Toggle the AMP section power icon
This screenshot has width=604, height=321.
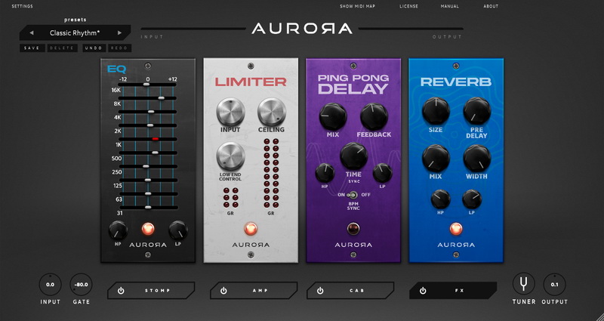coord(223,291)
